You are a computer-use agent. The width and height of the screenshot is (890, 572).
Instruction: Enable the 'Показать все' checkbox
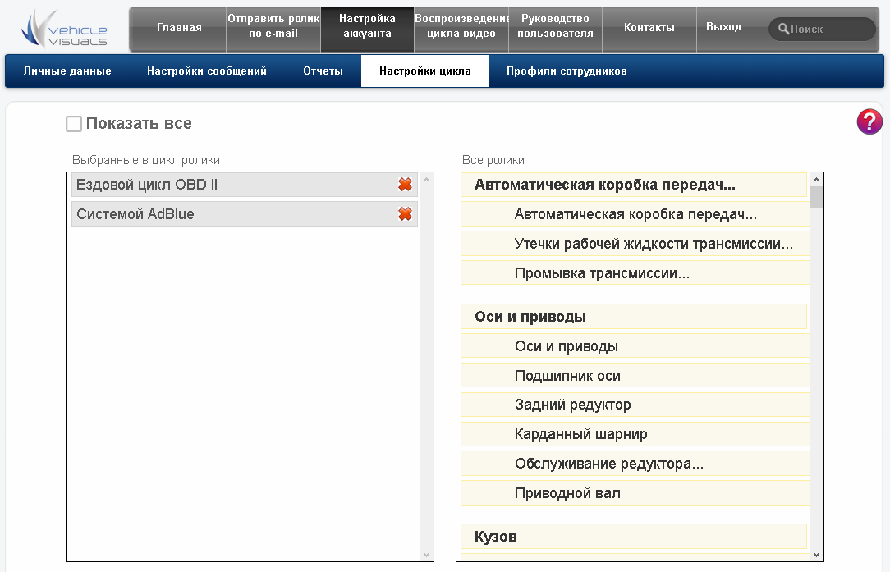click(x=74, y=124)
